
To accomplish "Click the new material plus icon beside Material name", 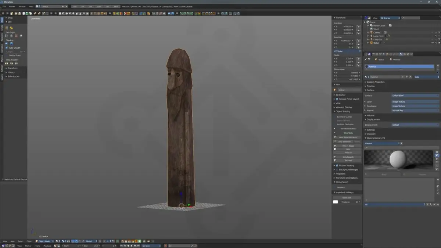I will (407, 77).
